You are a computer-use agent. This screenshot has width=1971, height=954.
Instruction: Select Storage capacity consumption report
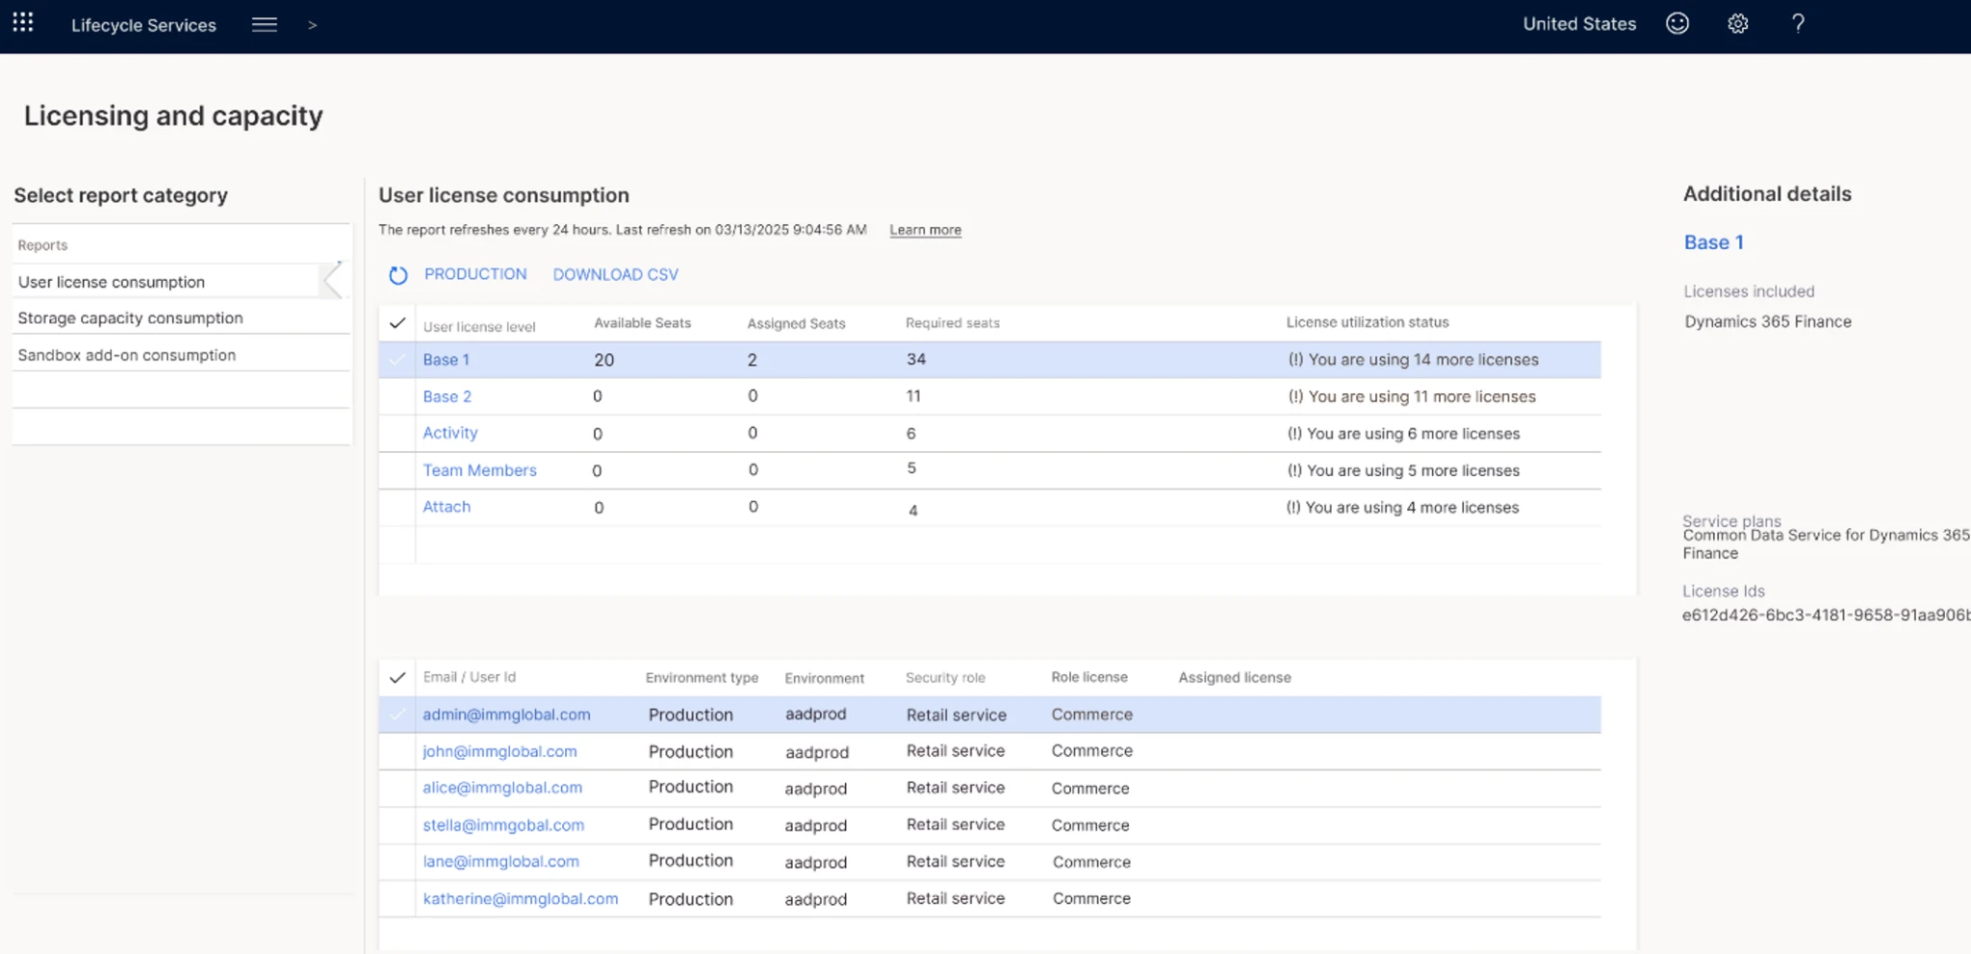pos(130,318)
